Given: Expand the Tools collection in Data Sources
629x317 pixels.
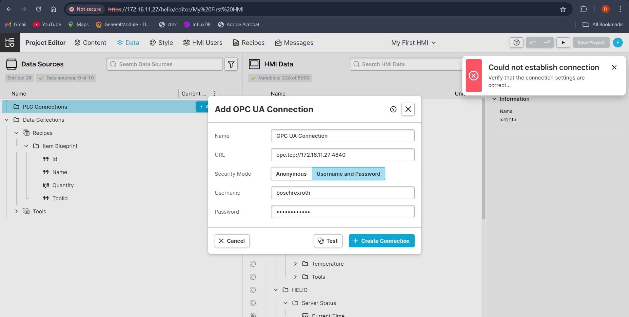Looking at the screenshot, I should click(x=16, y=211).
